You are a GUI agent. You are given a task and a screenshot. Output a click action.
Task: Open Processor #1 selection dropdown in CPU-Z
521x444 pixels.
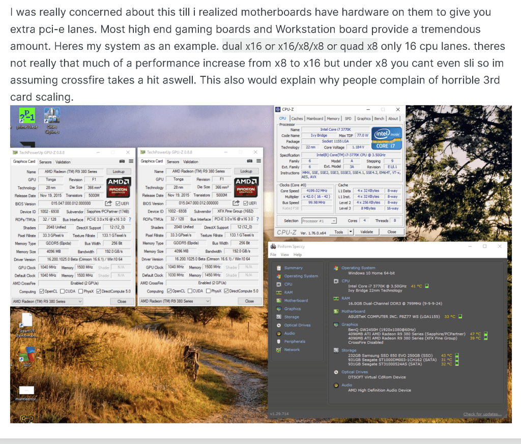(319, 221)
